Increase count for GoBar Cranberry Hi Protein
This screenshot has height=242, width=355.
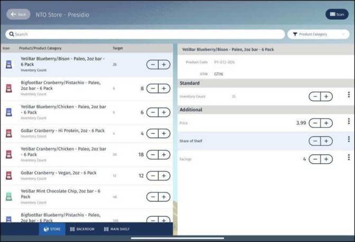(164, 133)
